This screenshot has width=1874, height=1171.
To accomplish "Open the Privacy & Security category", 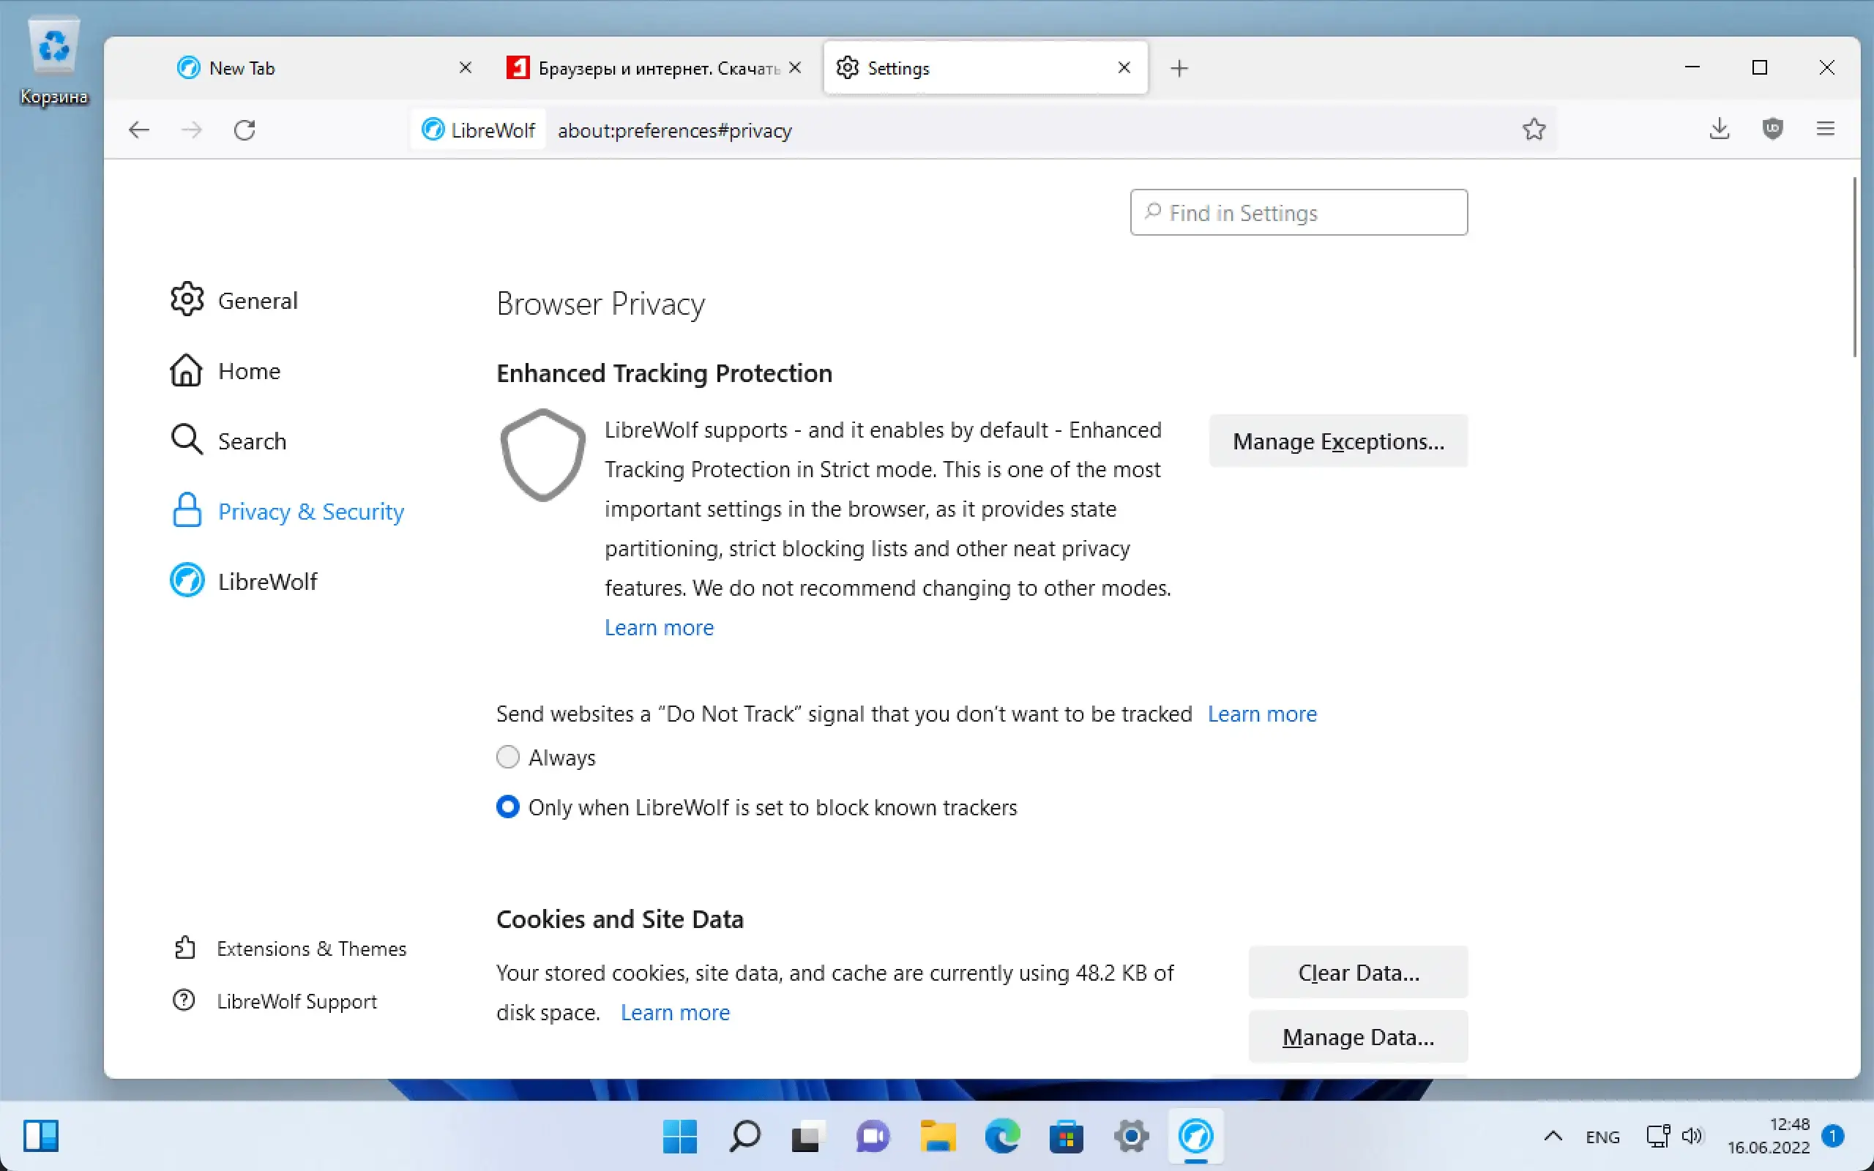I will point(287,511).
